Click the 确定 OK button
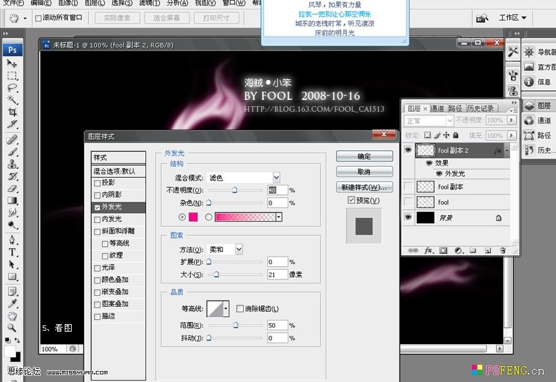 click(x=364, y=157)
